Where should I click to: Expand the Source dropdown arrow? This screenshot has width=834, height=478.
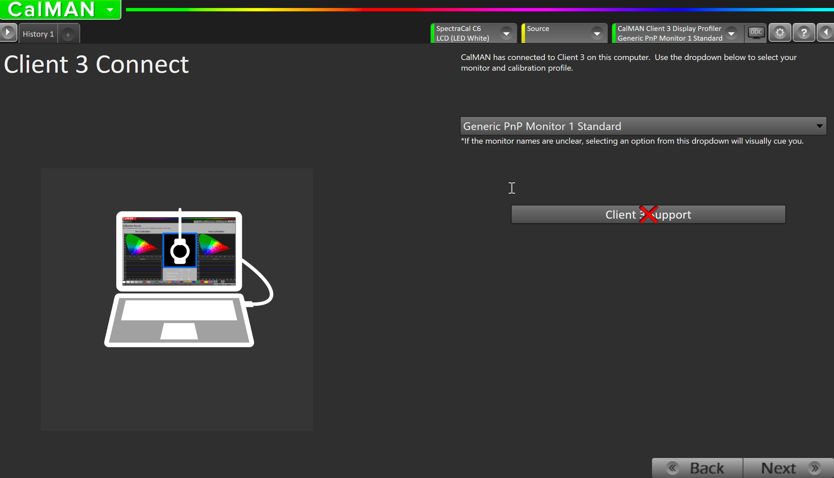pyautogui.click(x=597, y=33)
